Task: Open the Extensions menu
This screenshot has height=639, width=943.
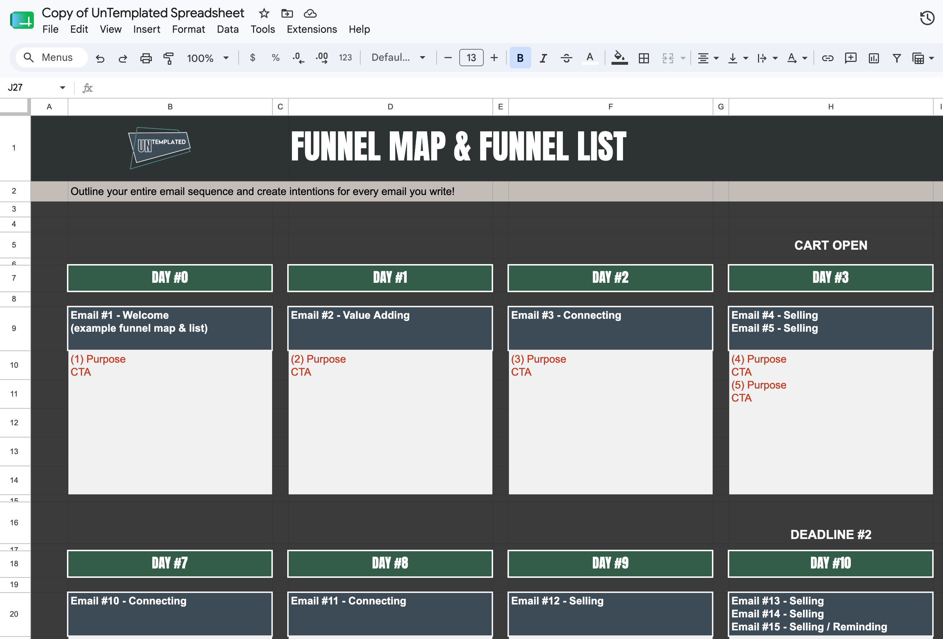Action: pos(312,29)
